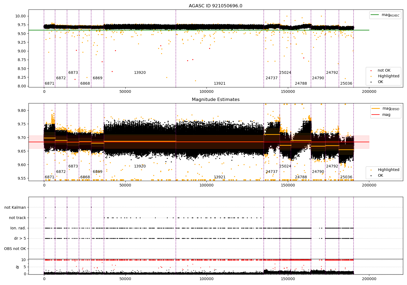This screenshot has width=407, height=285.
Task: Click the 9.55 y-axis tick label
Action: coord(21,178)
